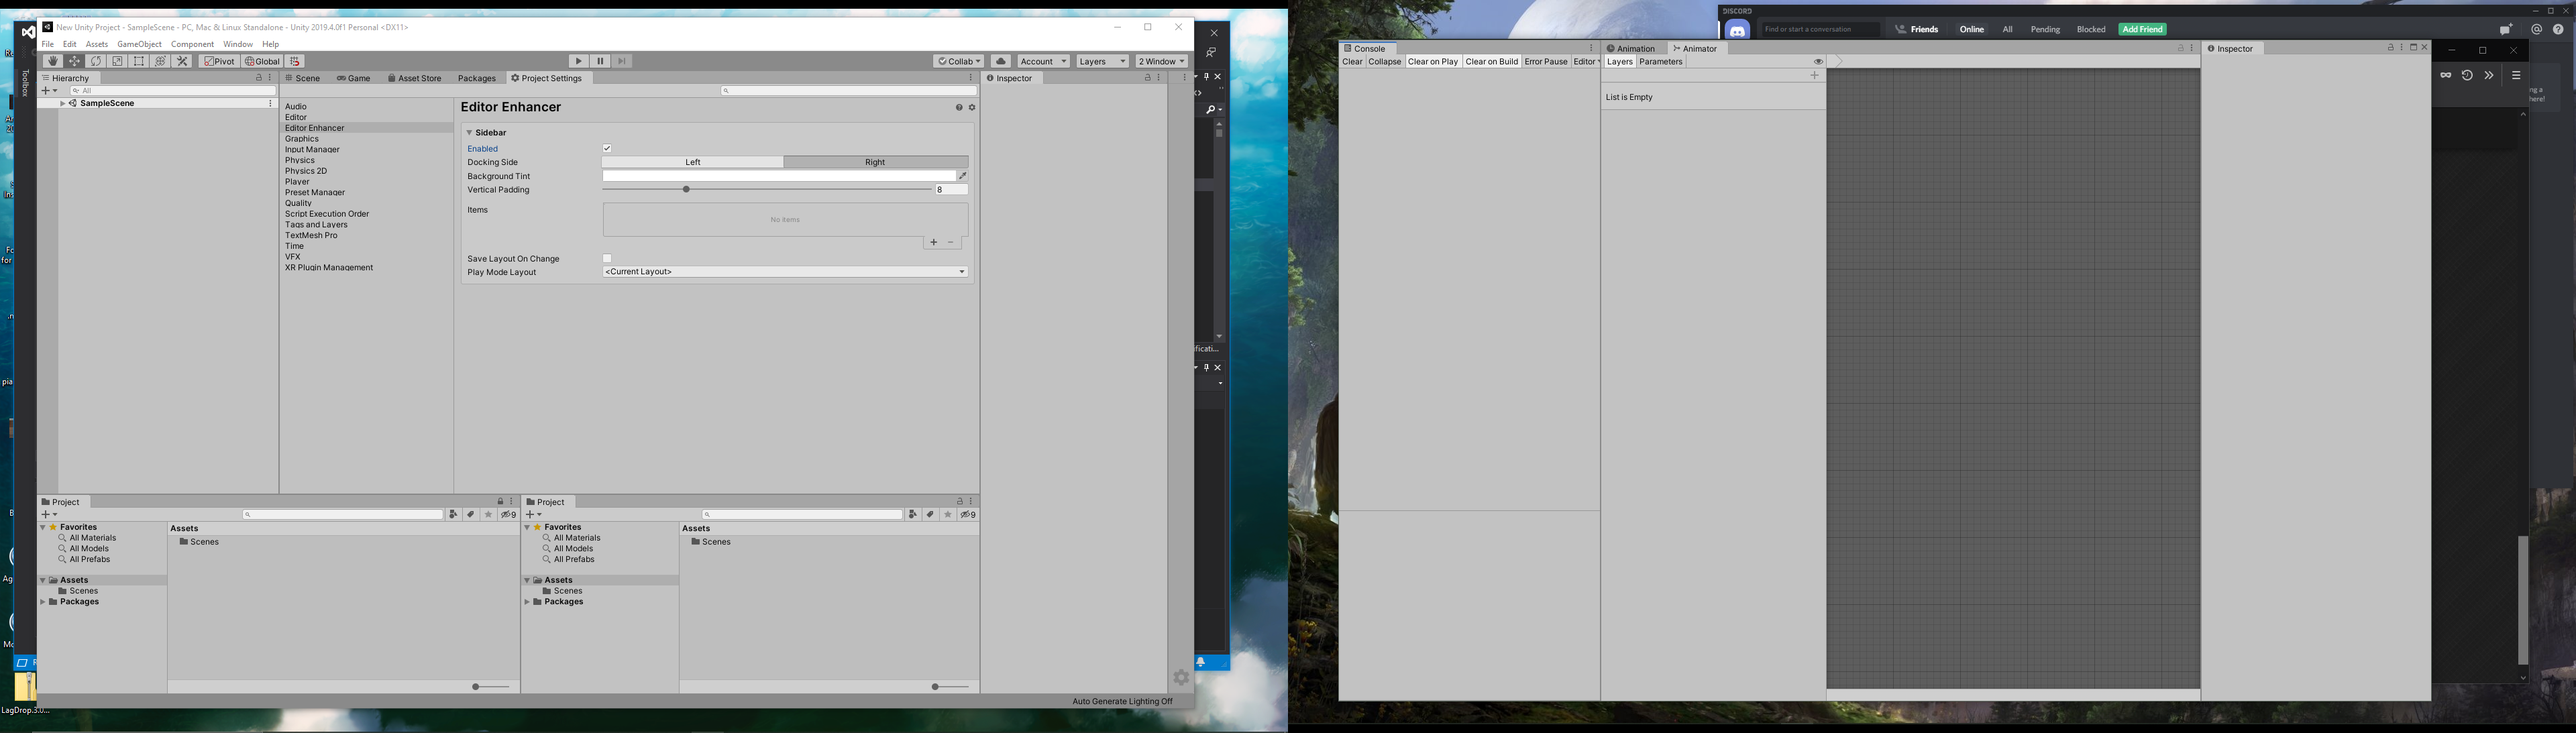Open cloud services via cloud icon
This screenshot has width=2576, height=733.
(1001, 61)
